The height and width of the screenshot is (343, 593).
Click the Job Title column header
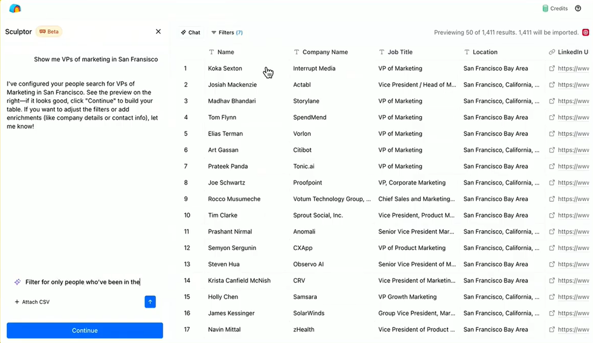tap(396, 52)
